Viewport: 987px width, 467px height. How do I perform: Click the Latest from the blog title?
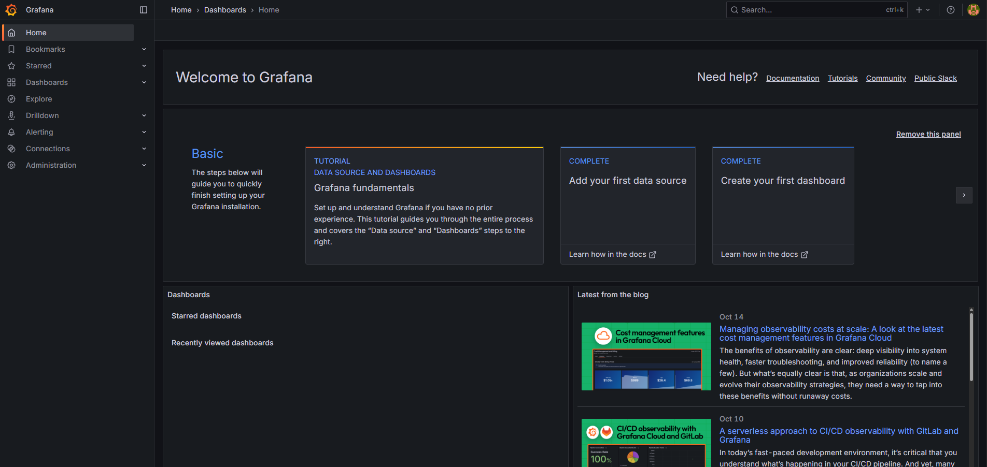(x=613, y=295)
